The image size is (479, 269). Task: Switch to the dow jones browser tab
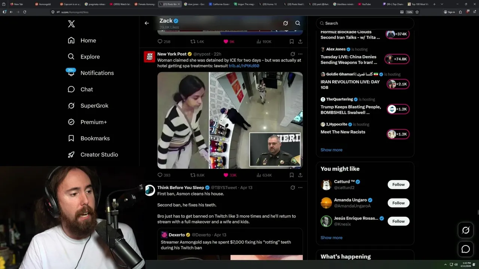pos(194,4)
